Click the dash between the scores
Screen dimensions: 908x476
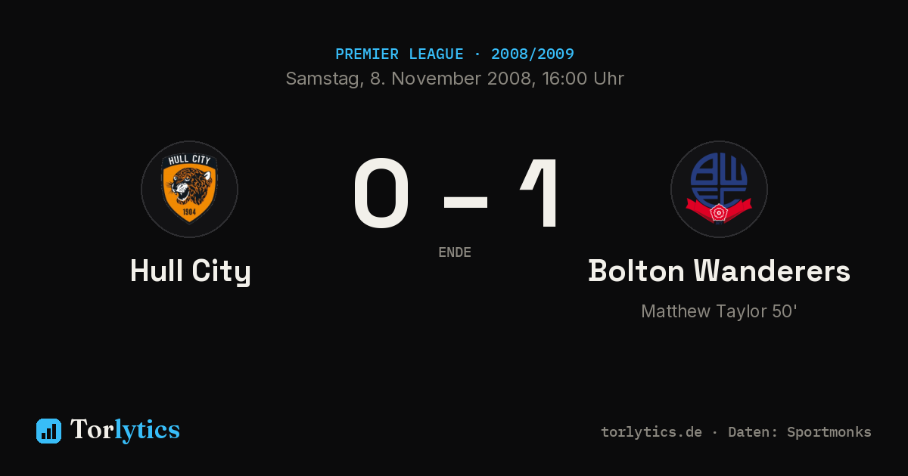point(465,201)
